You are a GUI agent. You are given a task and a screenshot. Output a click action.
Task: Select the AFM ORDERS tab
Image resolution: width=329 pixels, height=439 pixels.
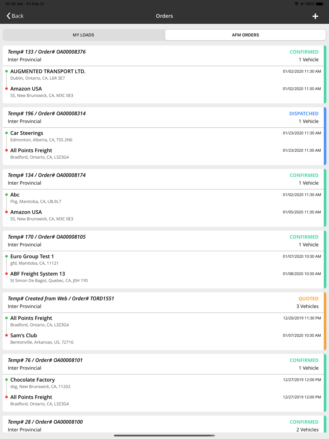[245, 35]
